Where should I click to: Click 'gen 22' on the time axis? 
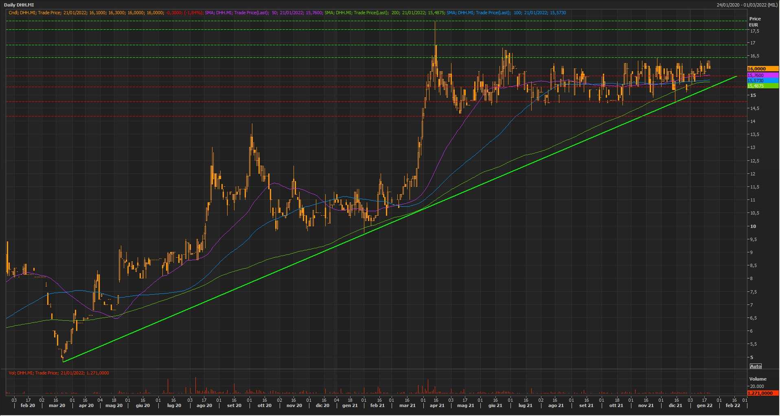click(704, 405)
